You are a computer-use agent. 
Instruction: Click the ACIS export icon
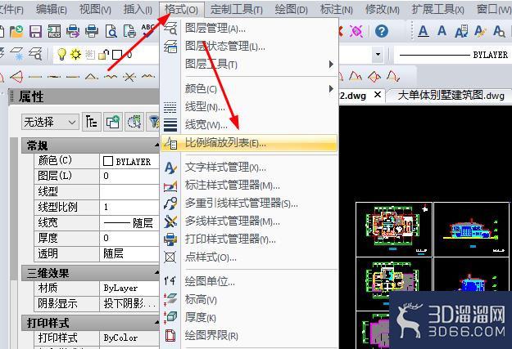[x=54, y=32]
